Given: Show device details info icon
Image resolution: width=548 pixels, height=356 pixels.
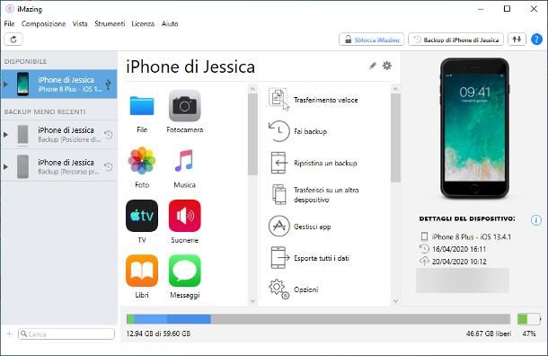Looking at the screenshot, I should 536,220.
